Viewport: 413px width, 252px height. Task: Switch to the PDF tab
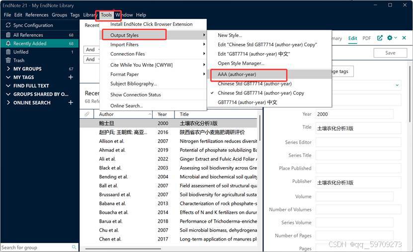pos(366,38)
